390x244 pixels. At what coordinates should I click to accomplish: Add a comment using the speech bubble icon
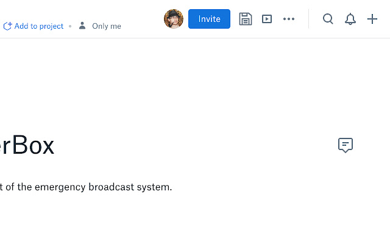346,145
